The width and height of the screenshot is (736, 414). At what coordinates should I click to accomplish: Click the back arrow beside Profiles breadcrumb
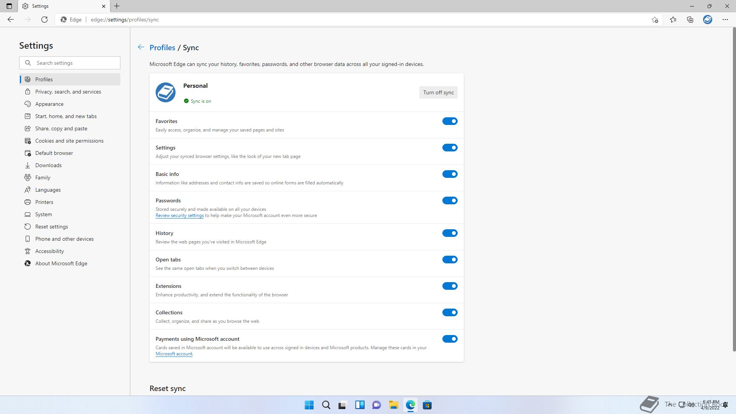click(141, 47)
